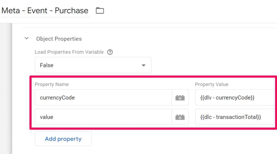
Task: Open variable picker for currencyCode property name
Action: coord(180,98)
